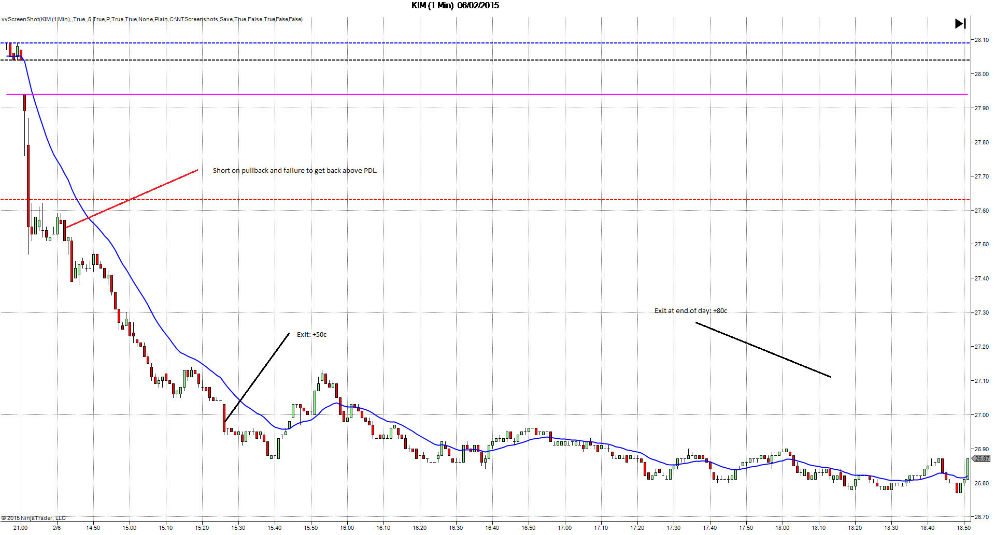
Task: Click the 26.90 price axis label
Action: coord(982,449)
